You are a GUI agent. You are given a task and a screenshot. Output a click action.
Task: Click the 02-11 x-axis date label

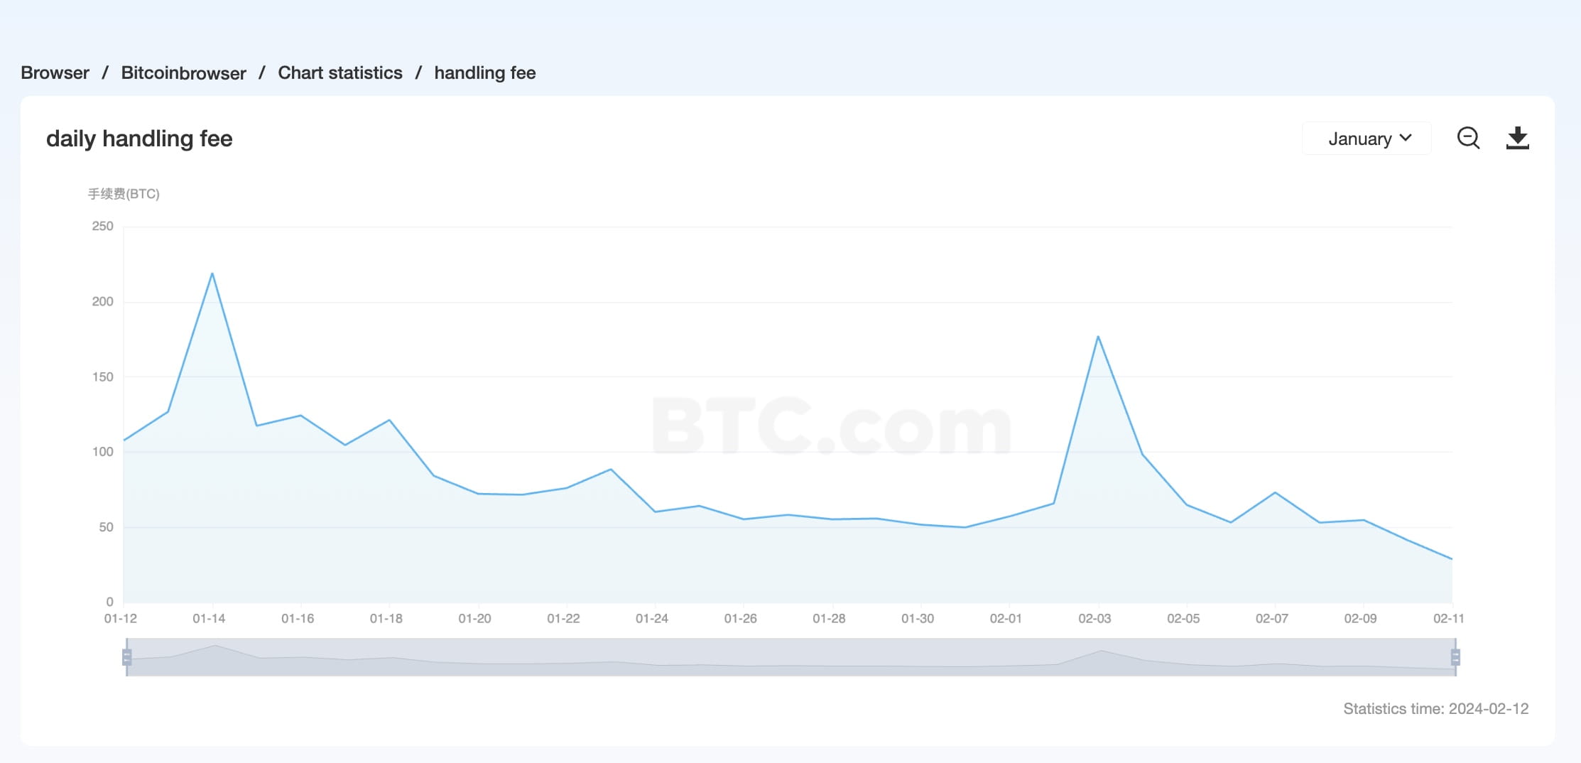tap(1449, 619)
